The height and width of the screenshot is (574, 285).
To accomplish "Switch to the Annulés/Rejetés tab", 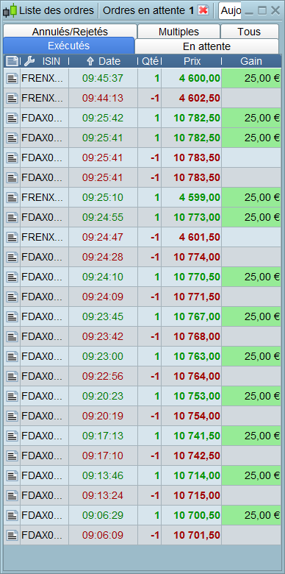I will click(x=70, y=32).
